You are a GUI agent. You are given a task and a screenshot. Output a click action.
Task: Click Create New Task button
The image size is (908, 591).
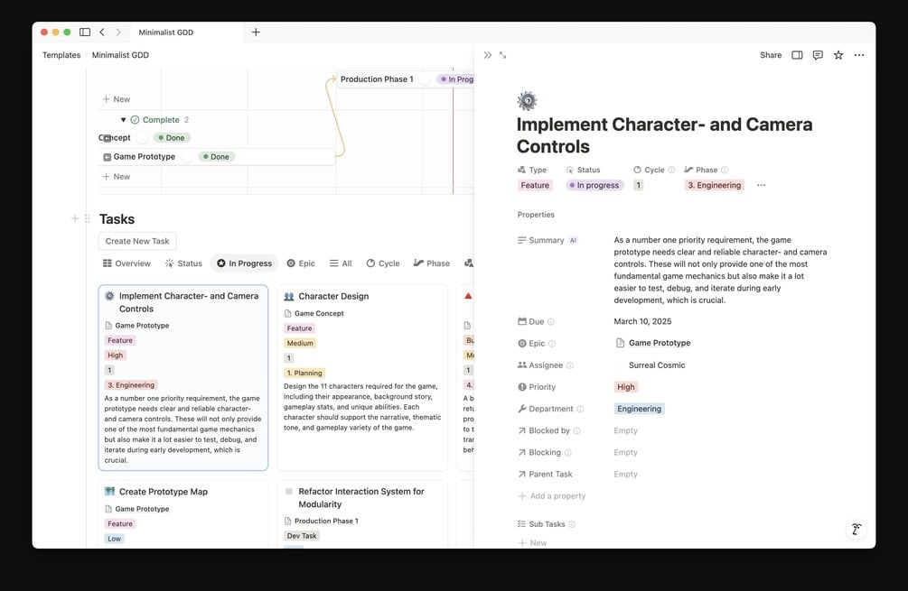(137, 241)
